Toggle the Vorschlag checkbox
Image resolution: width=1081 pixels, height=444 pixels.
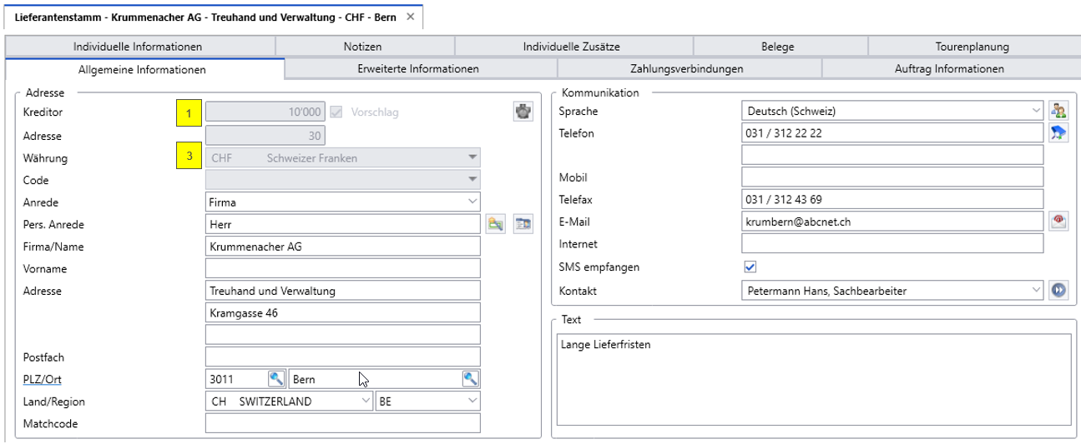pos(336,112)
